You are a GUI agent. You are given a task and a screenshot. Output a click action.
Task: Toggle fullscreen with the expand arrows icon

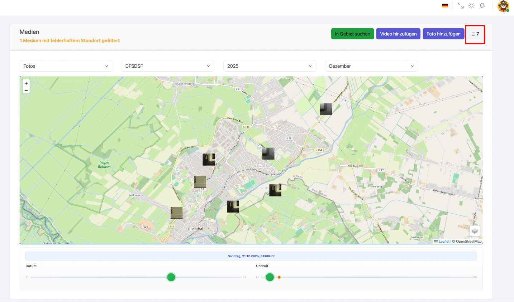(461, 6)
